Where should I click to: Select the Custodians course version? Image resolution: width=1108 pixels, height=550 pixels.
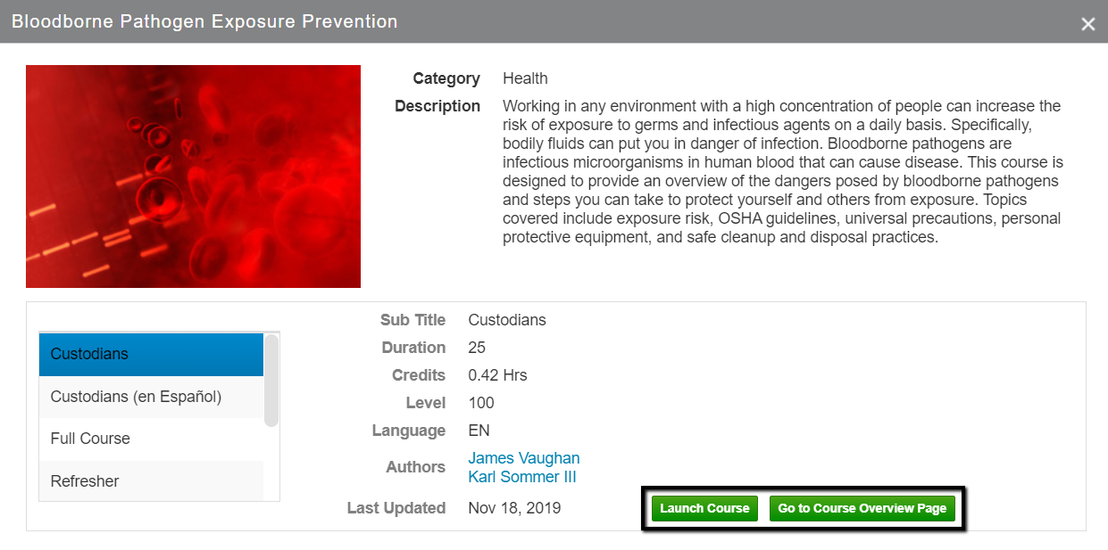coord(151,354)
